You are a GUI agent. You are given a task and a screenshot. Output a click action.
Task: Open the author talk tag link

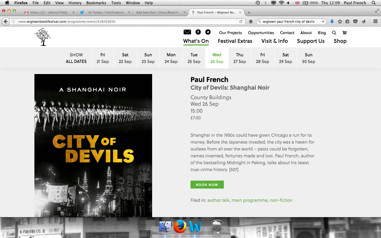[x=218, y=200]
